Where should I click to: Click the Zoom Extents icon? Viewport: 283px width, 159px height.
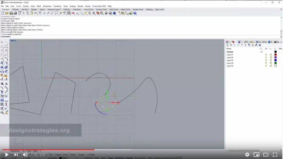point(57,13)
